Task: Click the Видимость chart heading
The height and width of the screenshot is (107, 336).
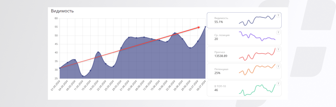Action: (62, 11)
